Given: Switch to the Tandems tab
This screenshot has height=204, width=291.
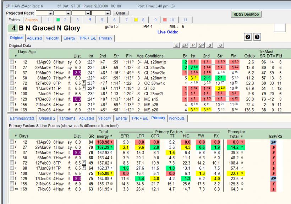Looking at the screenshot, I should pyautogui.click(x=67, y=118).
